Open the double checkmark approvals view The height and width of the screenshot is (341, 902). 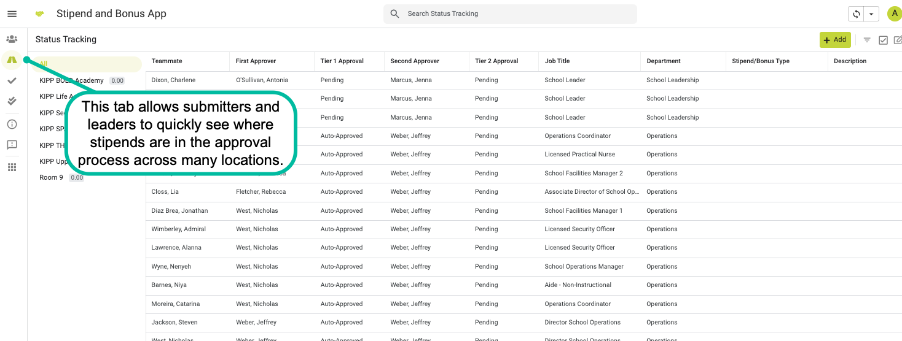pyautogui.click(x=12, y=101)
